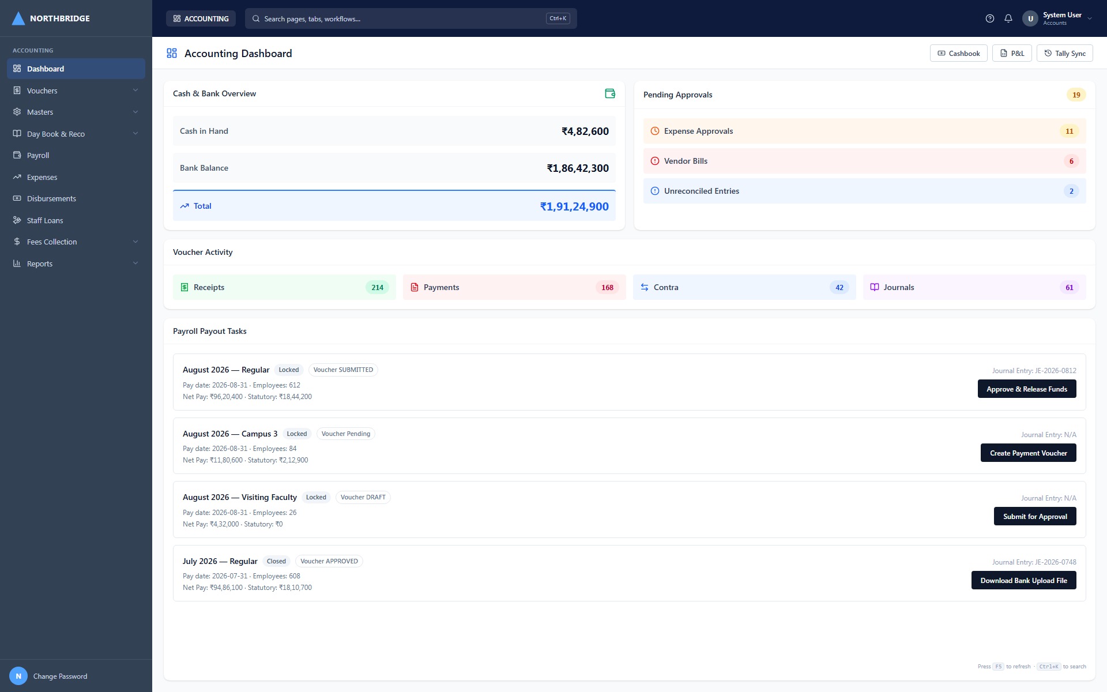Open Cashbook from the header
The image size is (1107, 692).
pos(959,53)
